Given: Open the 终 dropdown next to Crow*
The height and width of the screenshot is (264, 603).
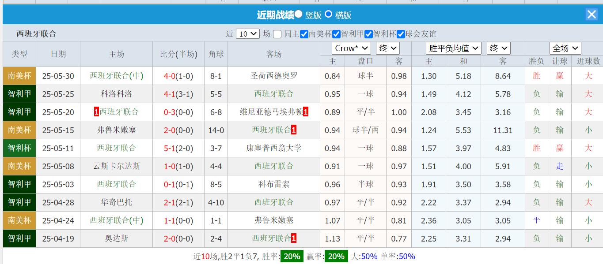Looking at the screenshot, I should (387, 48).
